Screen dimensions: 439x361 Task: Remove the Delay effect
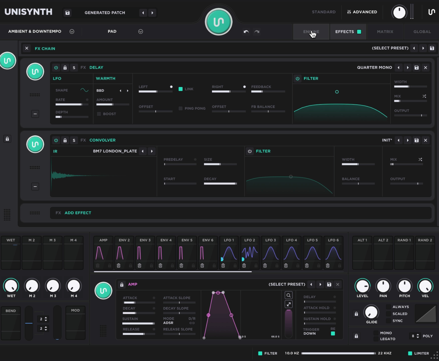426,68
